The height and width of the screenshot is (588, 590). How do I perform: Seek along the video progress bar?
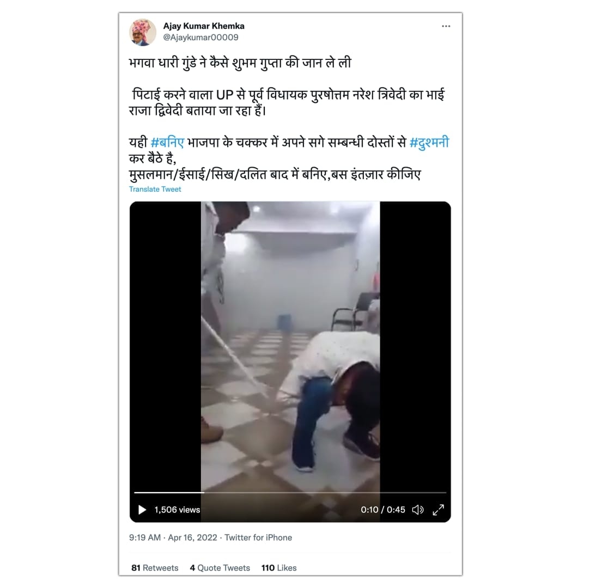290,492
